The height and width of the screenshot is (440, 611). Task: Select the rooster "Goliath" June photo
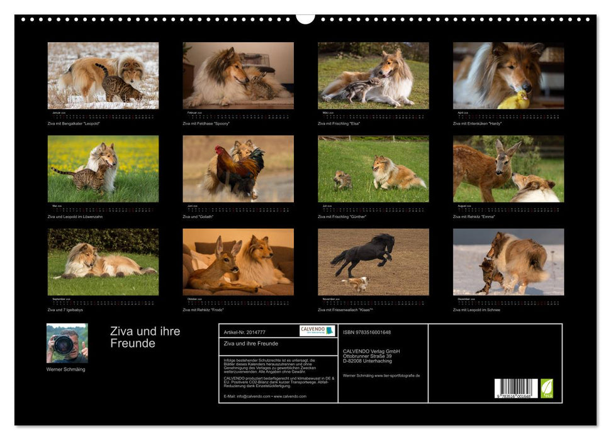[238, 168]
